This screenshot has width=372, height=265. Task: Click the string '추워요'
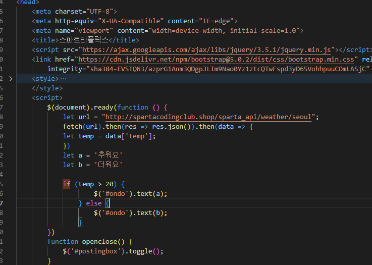click(109, 155)
